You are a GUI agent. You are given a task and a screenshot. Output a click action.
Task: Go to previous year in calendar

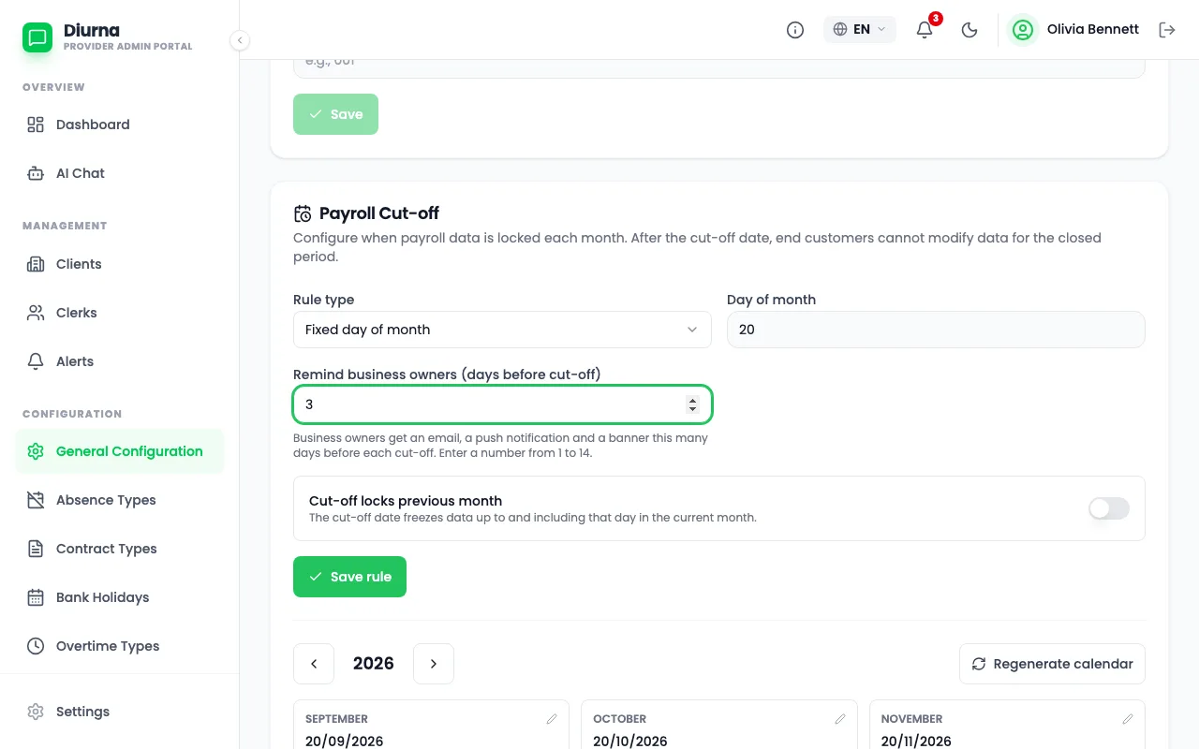pos(314,664)
